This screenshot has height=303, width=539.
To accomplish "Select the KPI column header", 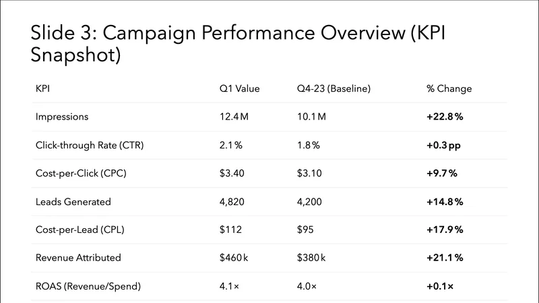I will pyautogui.click(x=41, y=89).
